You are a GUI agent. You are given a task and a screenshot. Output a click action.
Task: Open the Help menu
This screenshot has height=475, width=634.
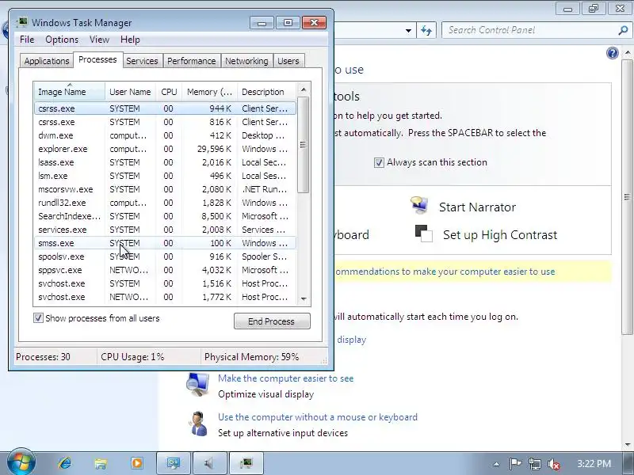[130, 40]
